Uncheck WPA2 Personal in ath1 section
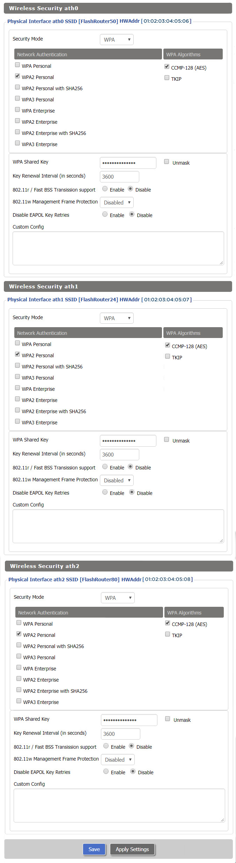The width and height of the screenshot is (236, 863). [x=17, y=354]
